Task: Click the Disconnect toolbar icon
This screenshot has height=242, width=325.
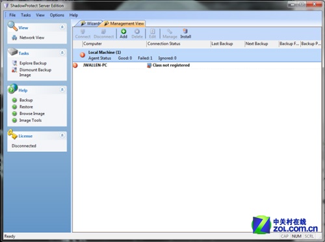Action: tap(103, 31)
